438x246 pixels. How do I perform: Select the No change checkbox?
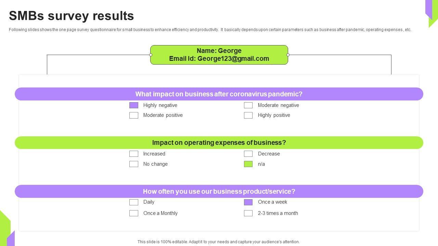134,164
